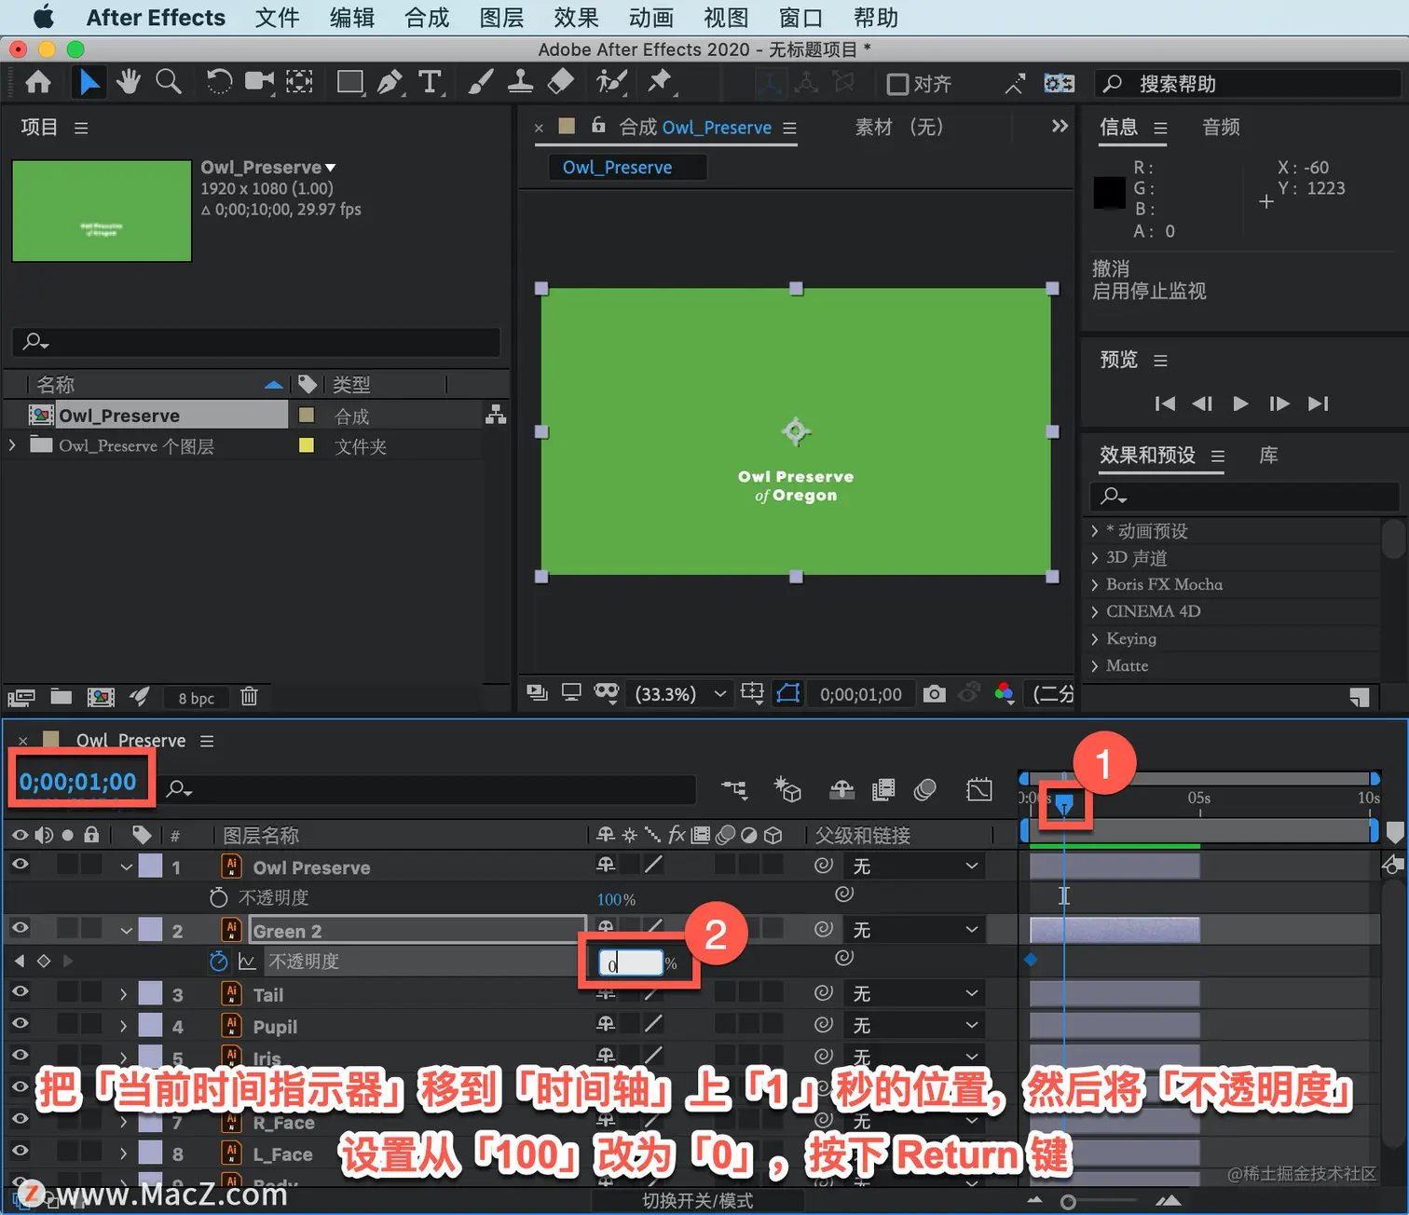Expand the Keying effects category
This screenshot has height=1215, width=1409.
point(1095,639)
